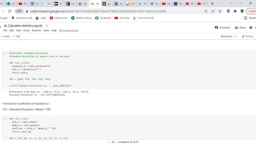Open the Reading list button
The width and height of the screenshot is (256, 144).
pyautogui.click(x=250, y=18)
